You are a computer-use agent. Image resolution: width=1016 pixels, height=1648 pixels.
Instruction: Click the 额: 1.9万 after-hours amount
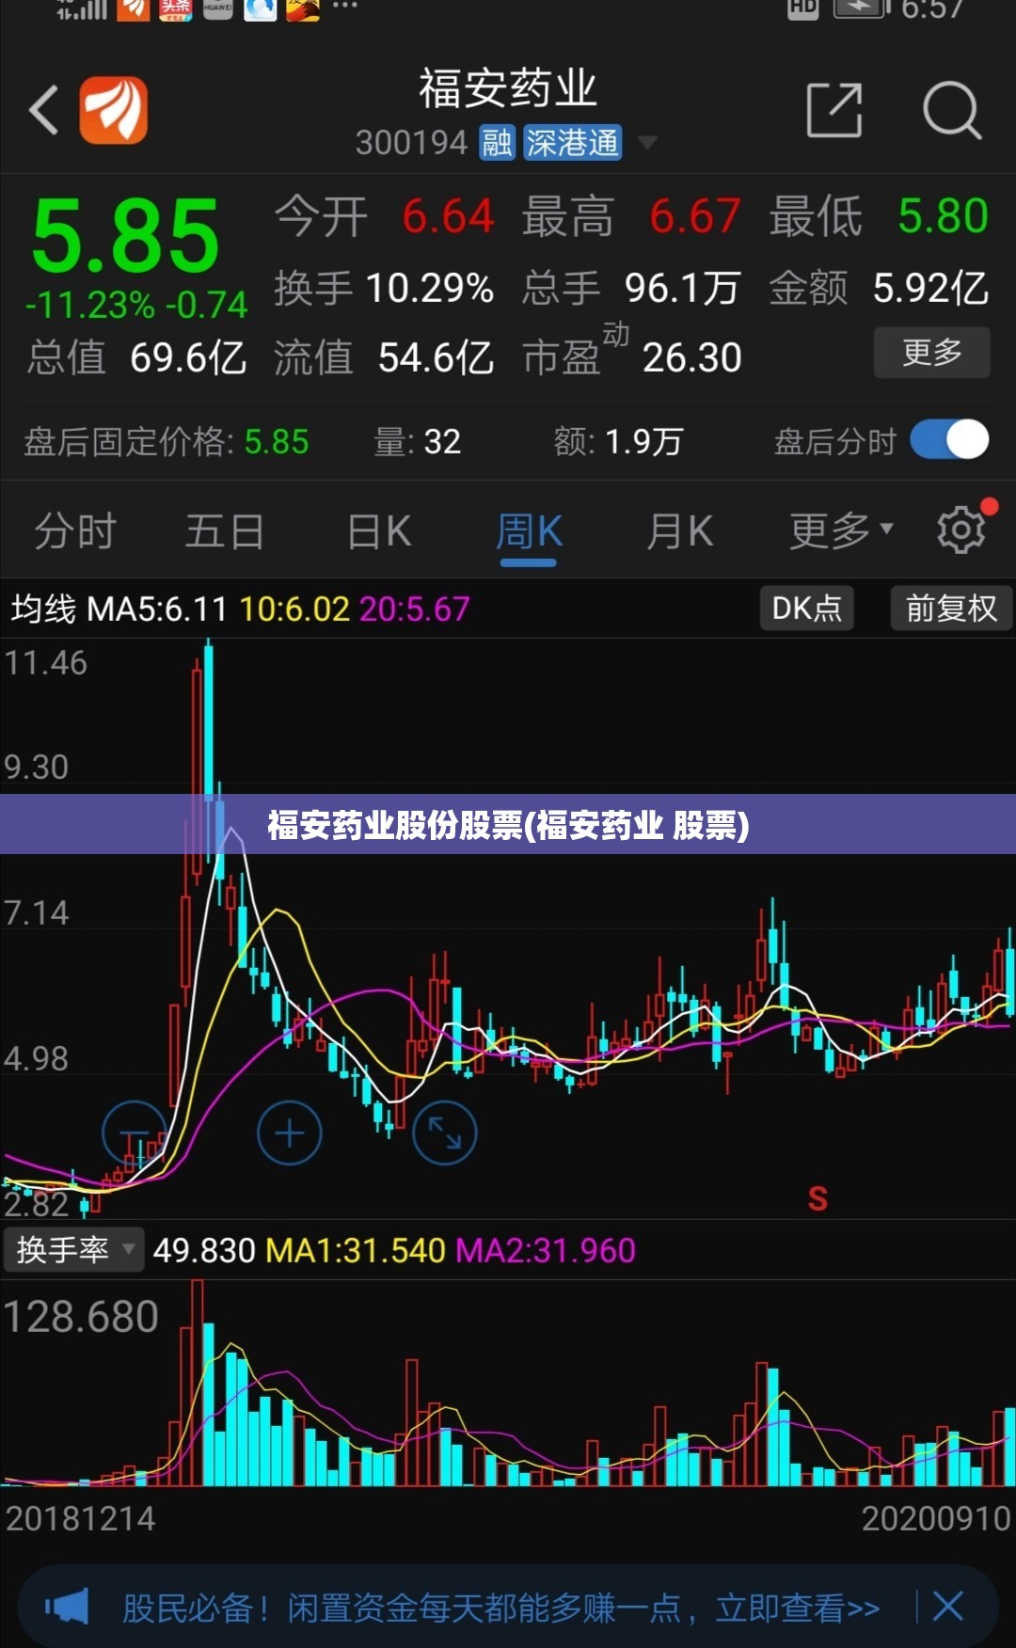point(618,441)
